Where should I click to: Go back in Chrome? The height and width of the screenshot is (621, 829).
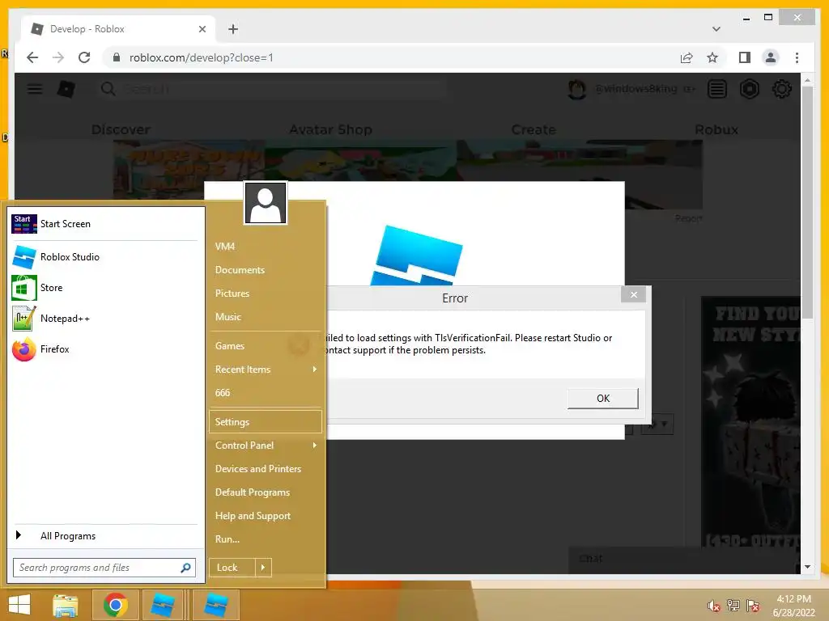coord(32,57)
